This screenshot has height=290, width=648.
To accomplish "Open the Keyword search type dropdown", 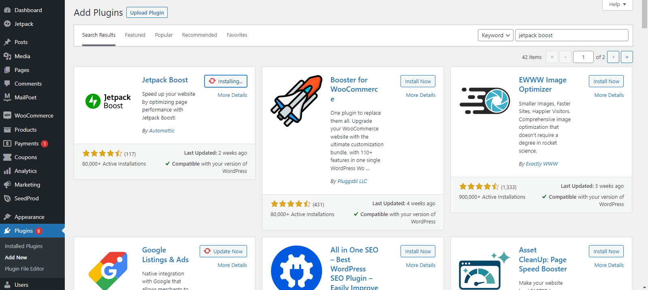I will click(x=496, y=35).
